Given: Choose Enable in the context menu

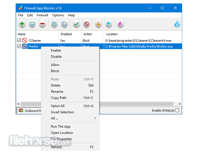Looking at the screenshot, I should [70, 50].
